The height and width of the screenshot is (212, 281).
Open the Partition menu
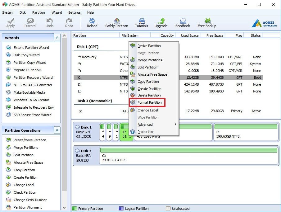tap(39, 12)
